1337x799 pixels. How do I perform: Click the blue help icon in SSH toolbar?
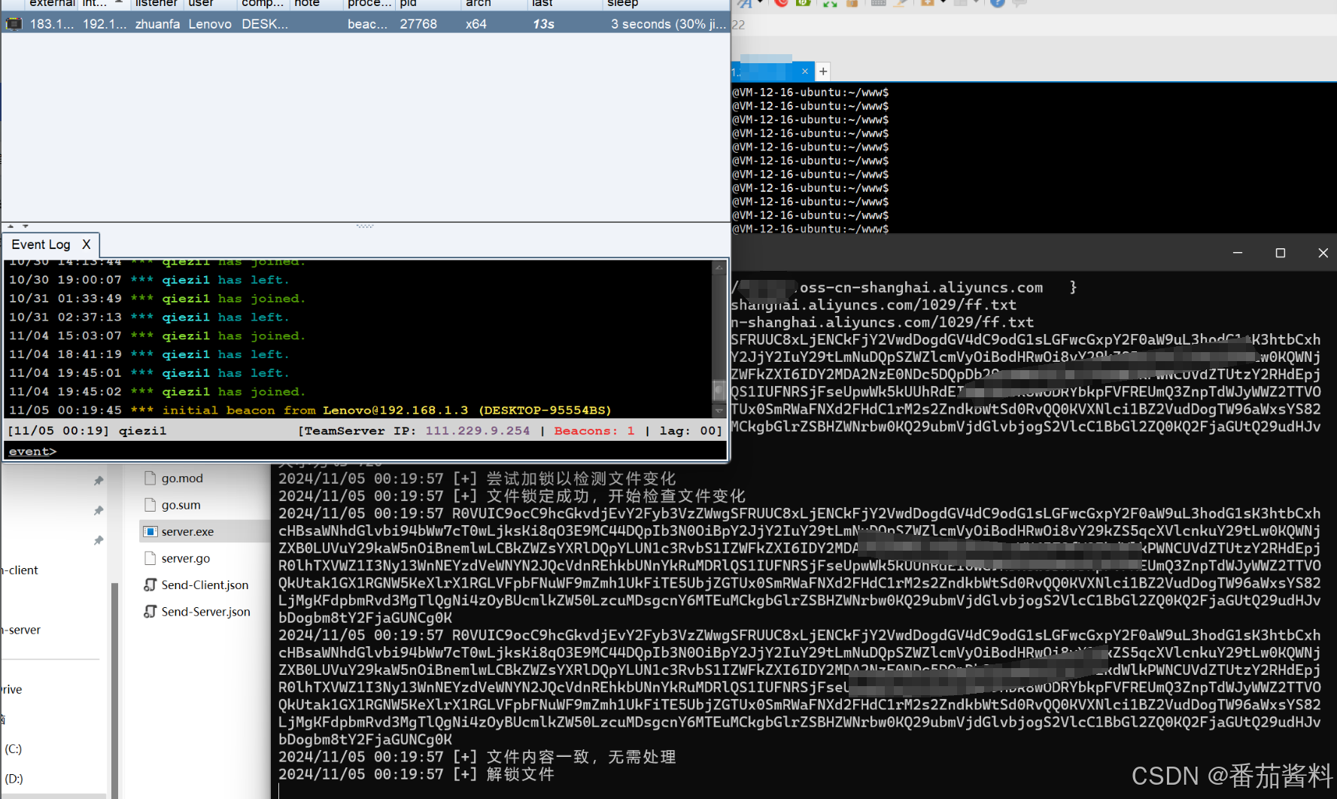[998, 2]
